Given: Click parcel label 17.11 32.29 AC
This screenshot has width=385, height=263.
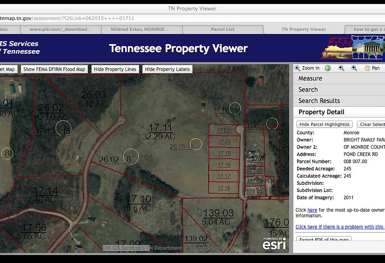Looking at the screenshot, I should [x=159, y=132].
